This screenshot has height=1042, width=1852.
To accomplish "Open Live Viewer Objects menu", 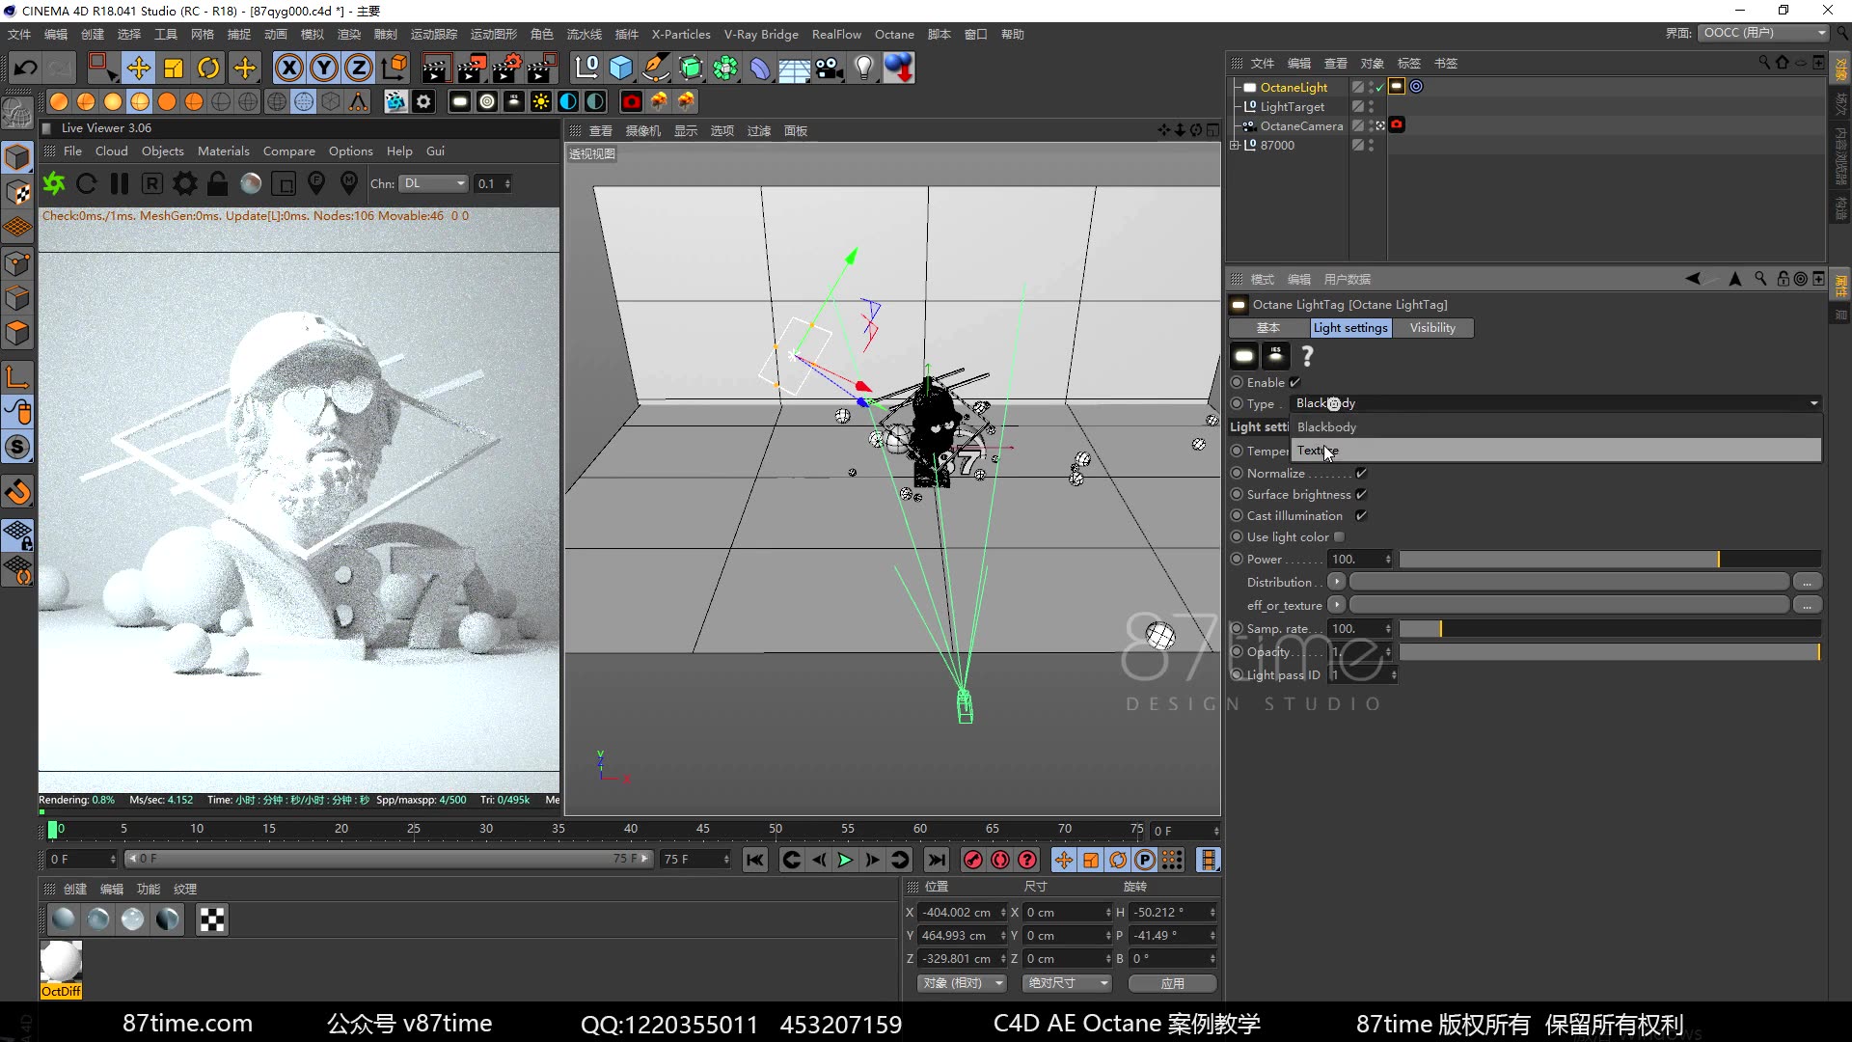I will 162,151.
